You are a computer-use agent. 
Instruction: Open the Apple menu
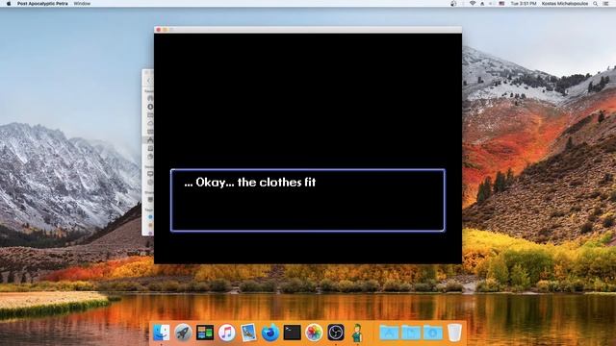pos(9,4)
